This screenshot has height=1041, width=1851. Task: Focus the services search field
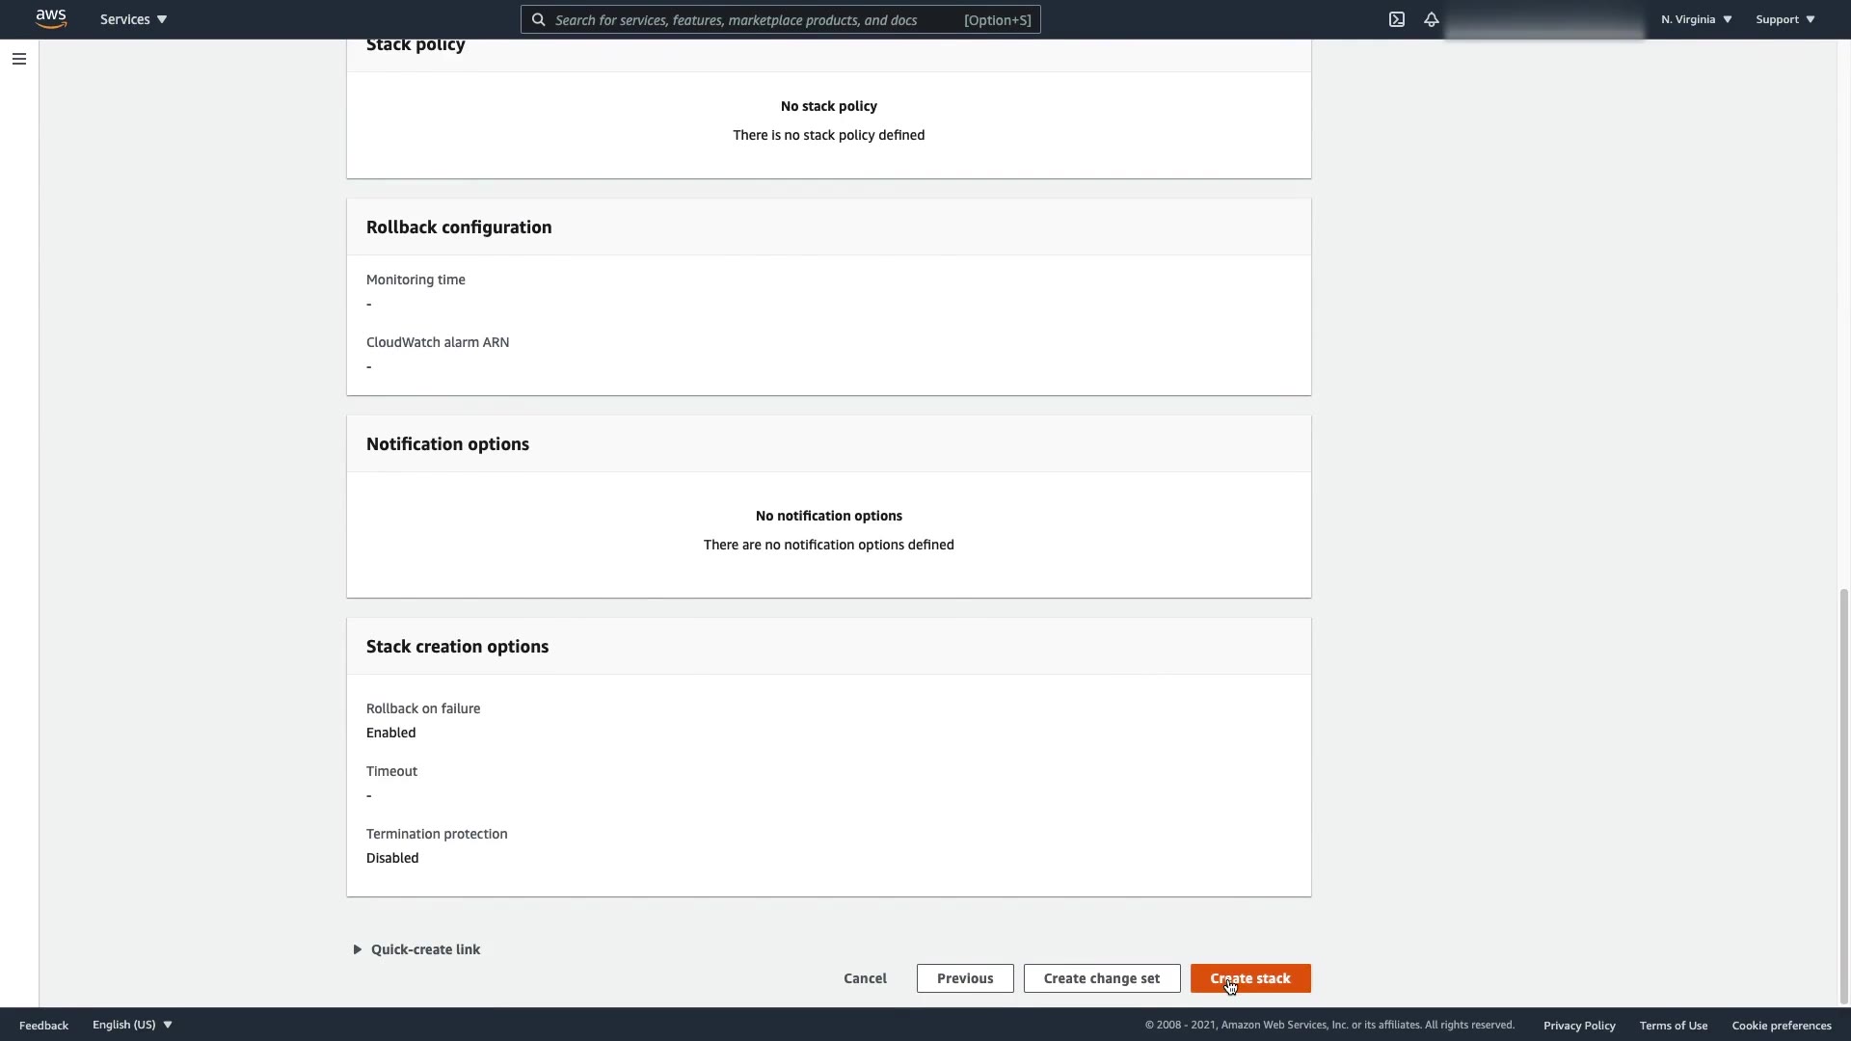pos(752,19)
